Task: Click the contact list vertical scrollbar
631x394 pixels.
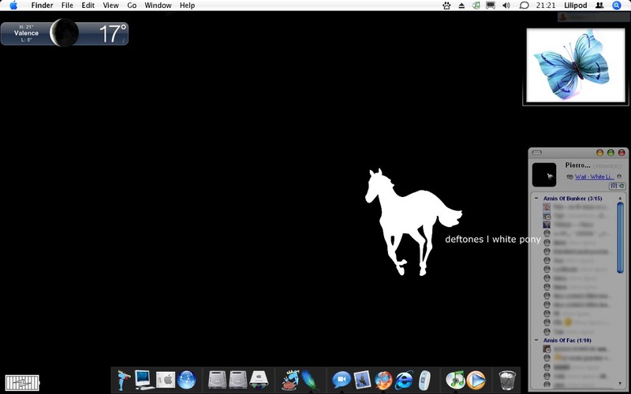Action: point(620,289)
